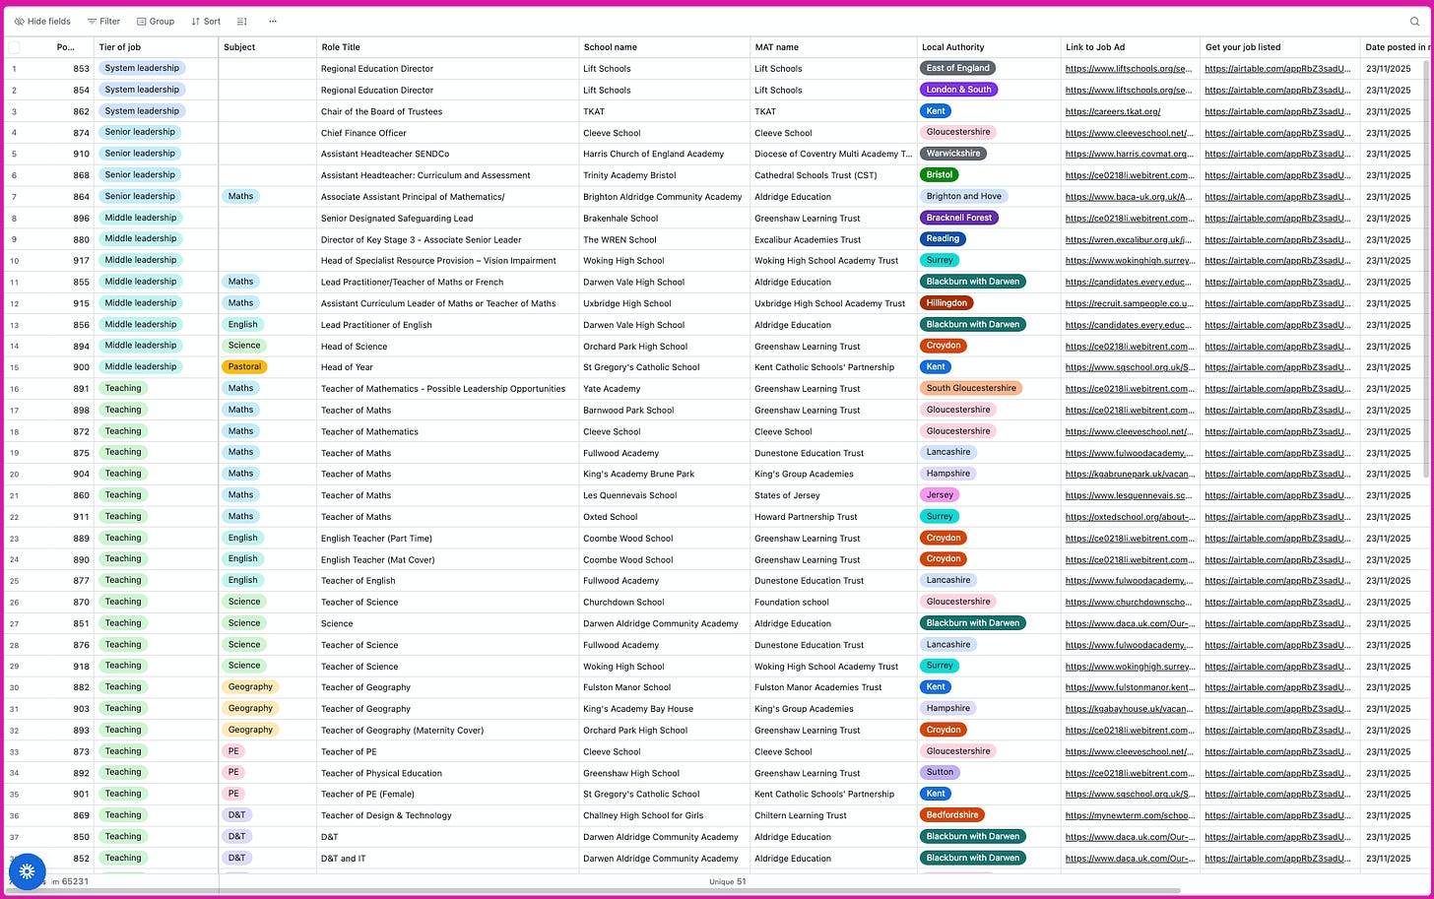The height and width of the screenshot is (899, 1434).
Task: Click the Role Title column header
Action: [447, 47]
